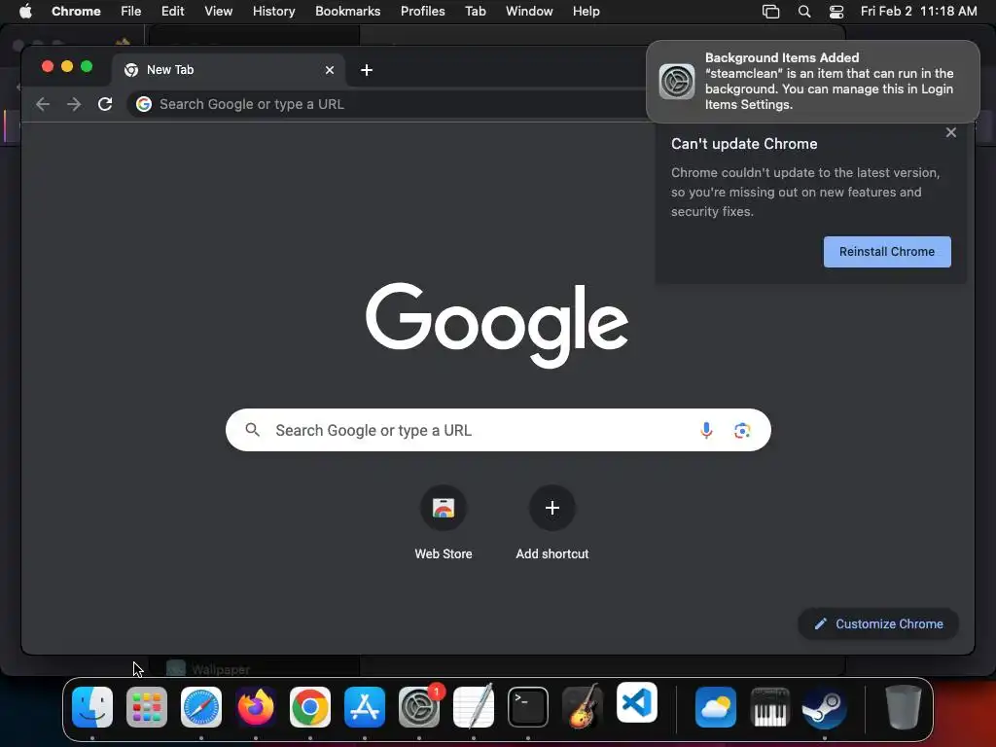Open TextEdit from the Dock

pos(474,706)
